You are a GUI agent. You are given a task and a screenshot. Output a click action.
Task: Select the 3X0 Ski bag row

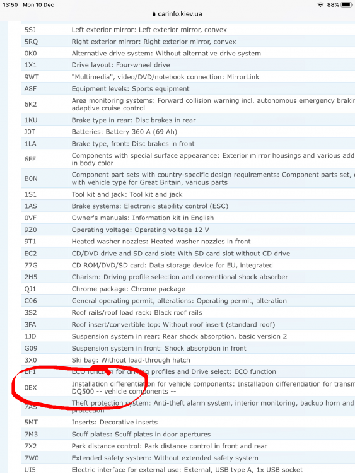coord(188,360)
